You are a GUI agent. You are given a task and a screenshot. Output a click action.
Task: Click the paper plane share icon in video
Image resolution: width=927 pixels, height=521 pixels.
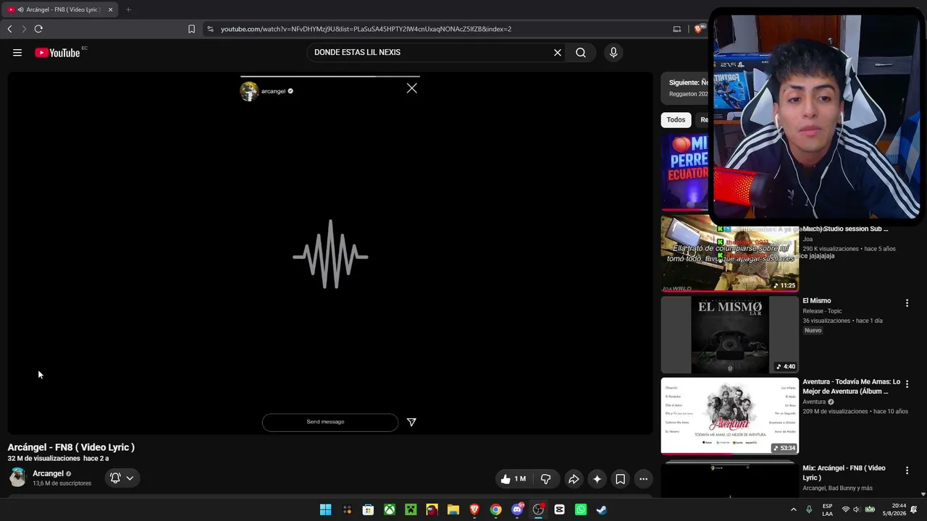(411, 422)
